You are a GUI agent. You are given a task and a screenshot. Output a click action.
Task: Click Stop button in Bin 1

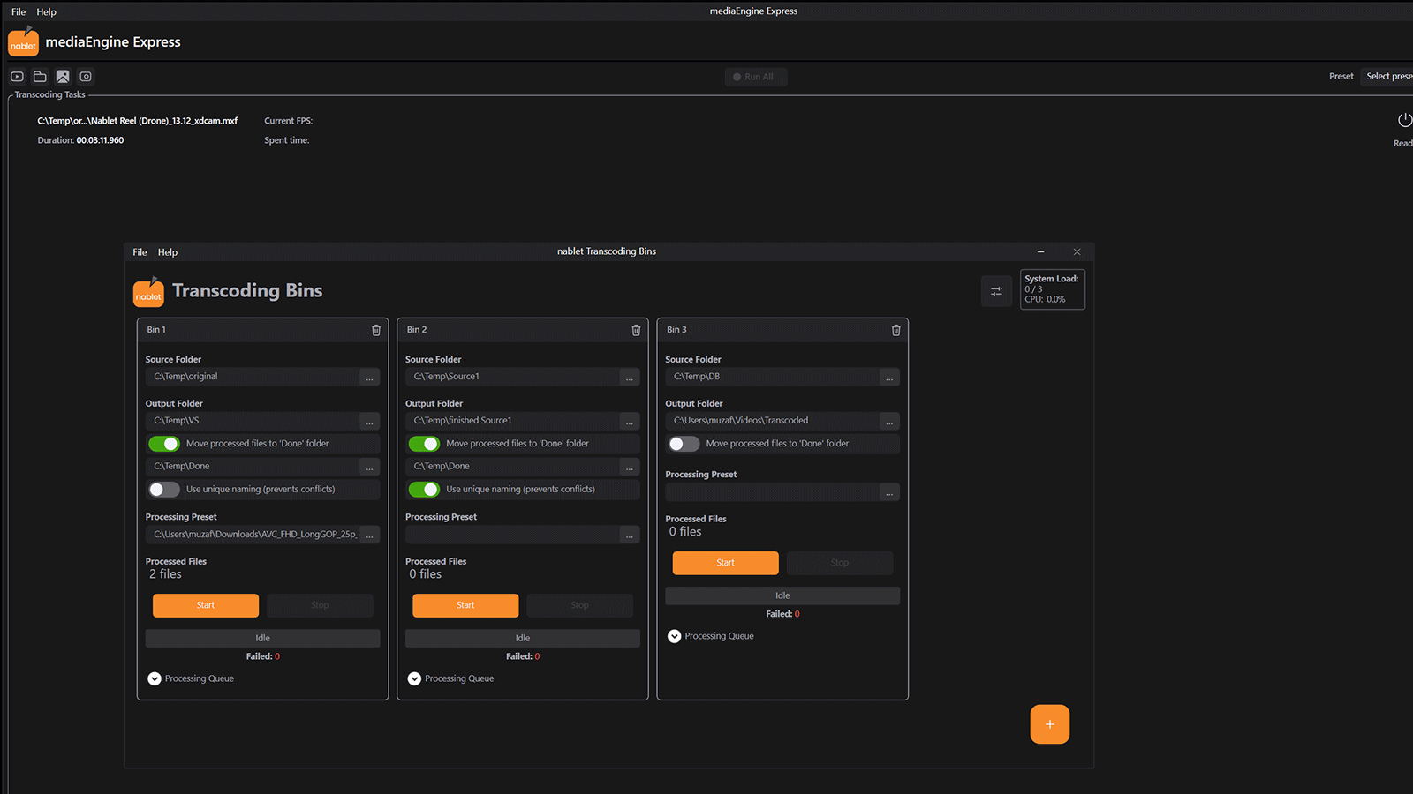320,605
